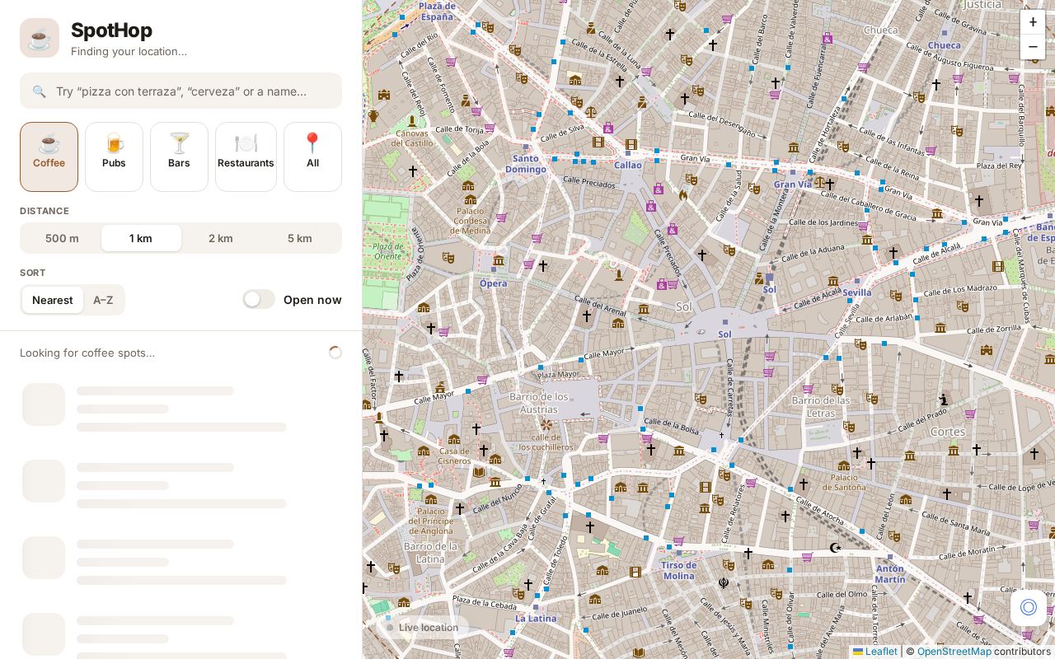Click the Casa de Cisneros label

click(454, 456)
